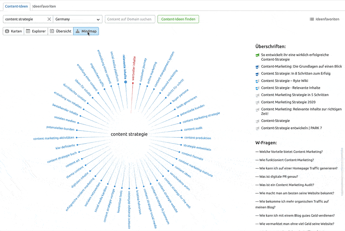Toggle the Übersicht view
Image resolution: width=345 pixels, height=231 pixels.
60,31
